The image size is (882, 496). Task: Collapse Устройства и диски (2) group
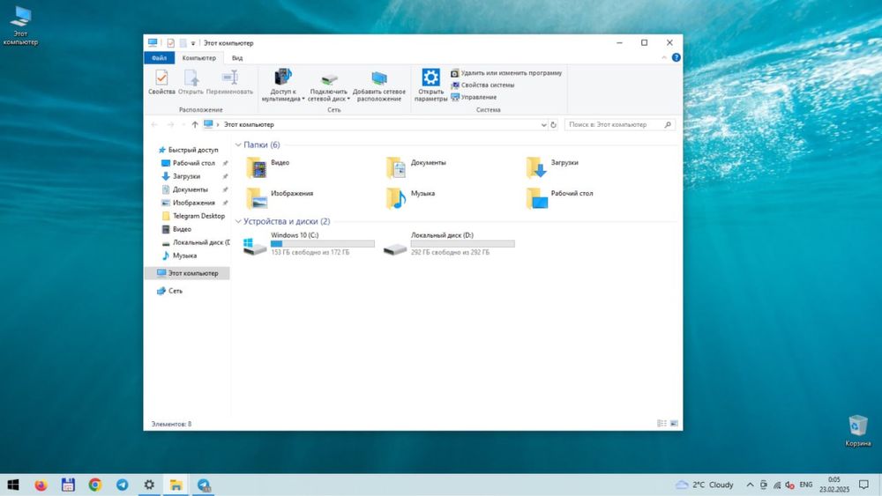click(238, 221)
